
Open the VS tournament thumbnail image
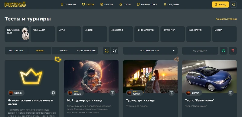[x=150, y=76]
